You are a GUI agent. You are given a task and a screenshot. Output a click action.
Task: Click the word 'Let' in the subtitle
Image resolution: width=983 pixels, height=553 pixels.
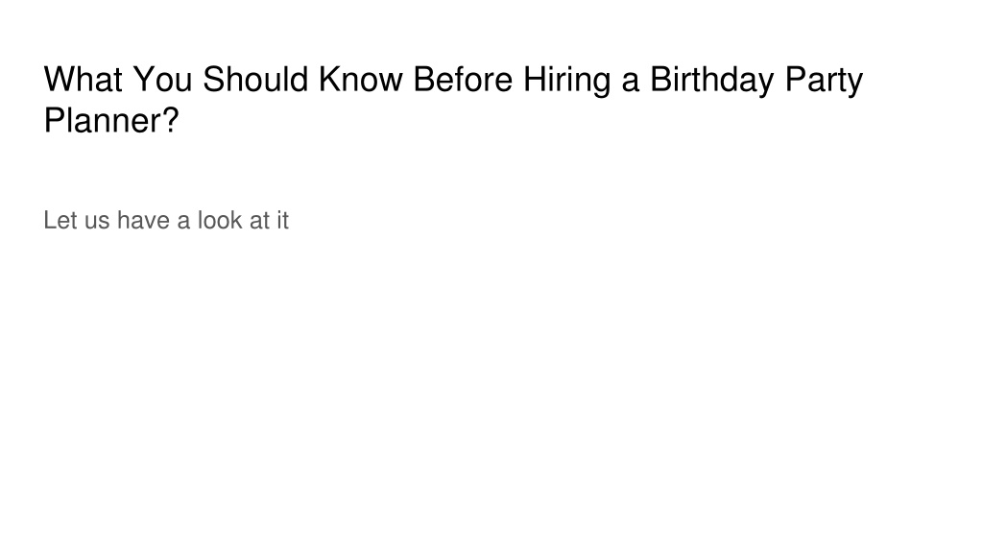click(x=60, y=221)
